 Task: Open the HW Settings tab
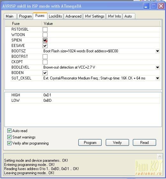(x=95, y=16)
